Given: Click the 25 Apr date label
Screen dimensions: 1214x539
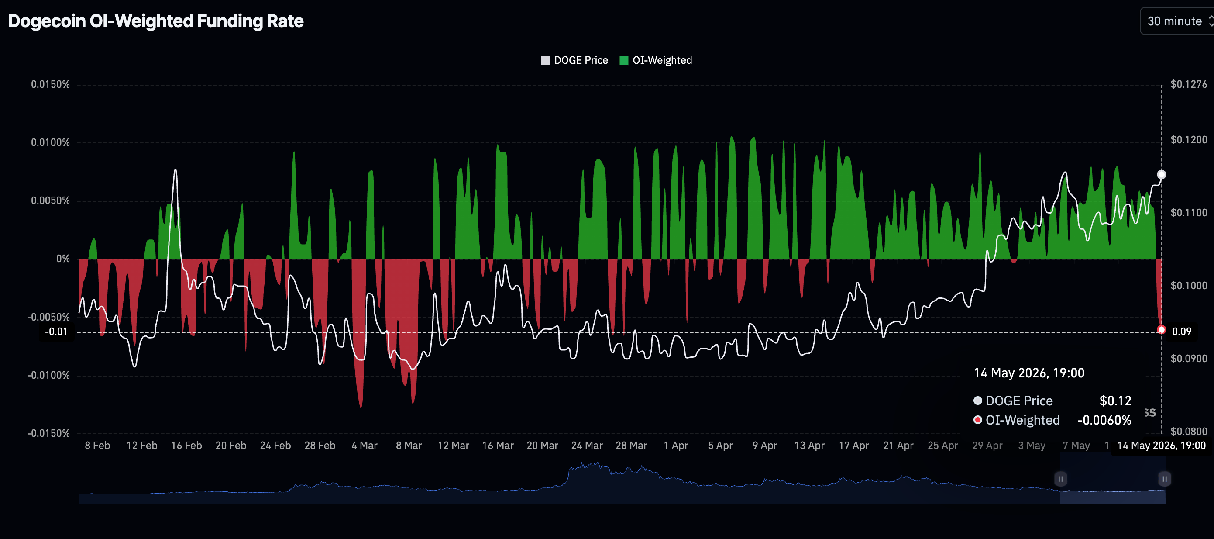Looking at the screenshot, I should [943, 446].
